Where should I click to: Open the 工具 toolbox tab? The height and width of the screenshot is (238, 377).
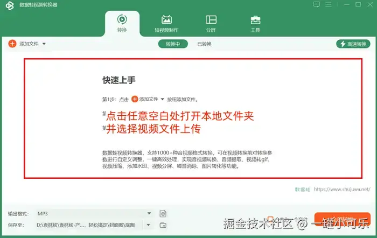pos(255,24)
